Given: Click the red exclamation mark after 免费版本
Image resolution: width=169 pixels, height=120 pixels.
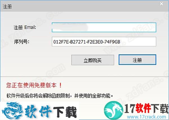Looking at the screenshot, I should [x=61, y=85].
